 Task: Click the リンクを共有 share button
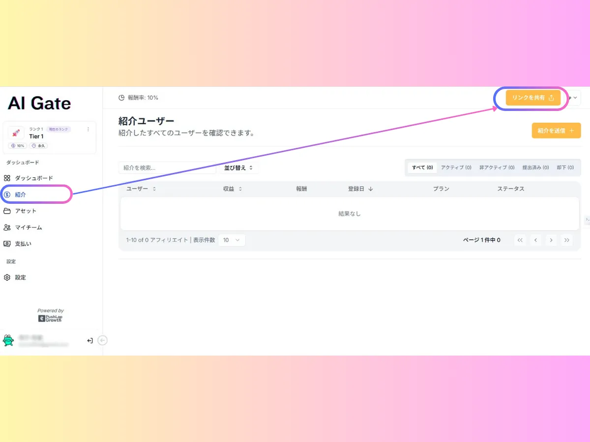[533, 98]
